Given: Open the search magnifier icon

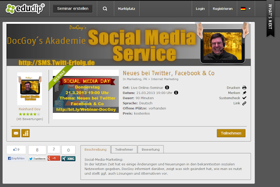Looking at the screenshot, I should coord(105,9).
